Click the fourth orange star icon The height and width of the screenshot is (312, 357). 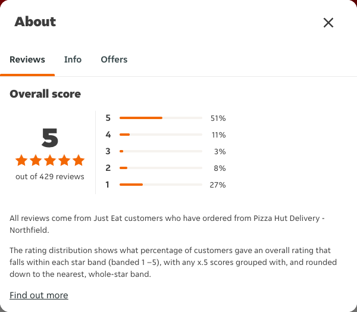[64, 160]
